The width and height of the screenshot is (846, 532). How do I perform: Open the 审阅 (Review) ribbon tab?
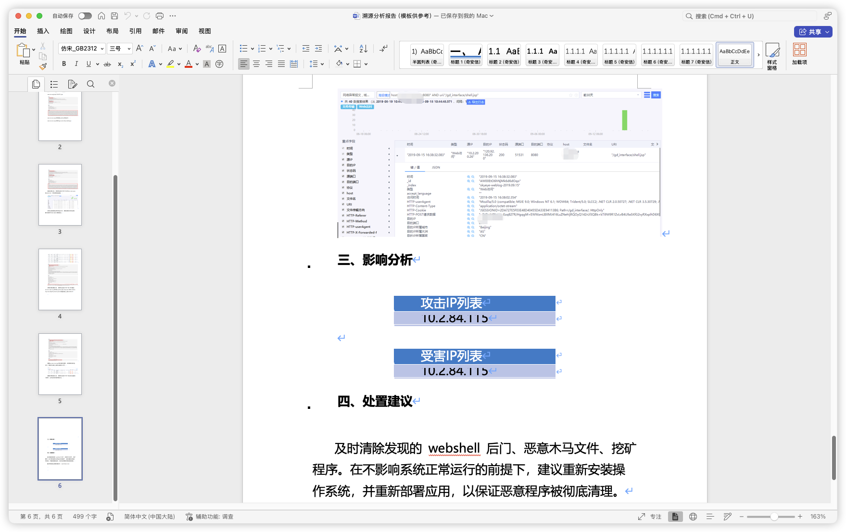[x=182, y=31]
